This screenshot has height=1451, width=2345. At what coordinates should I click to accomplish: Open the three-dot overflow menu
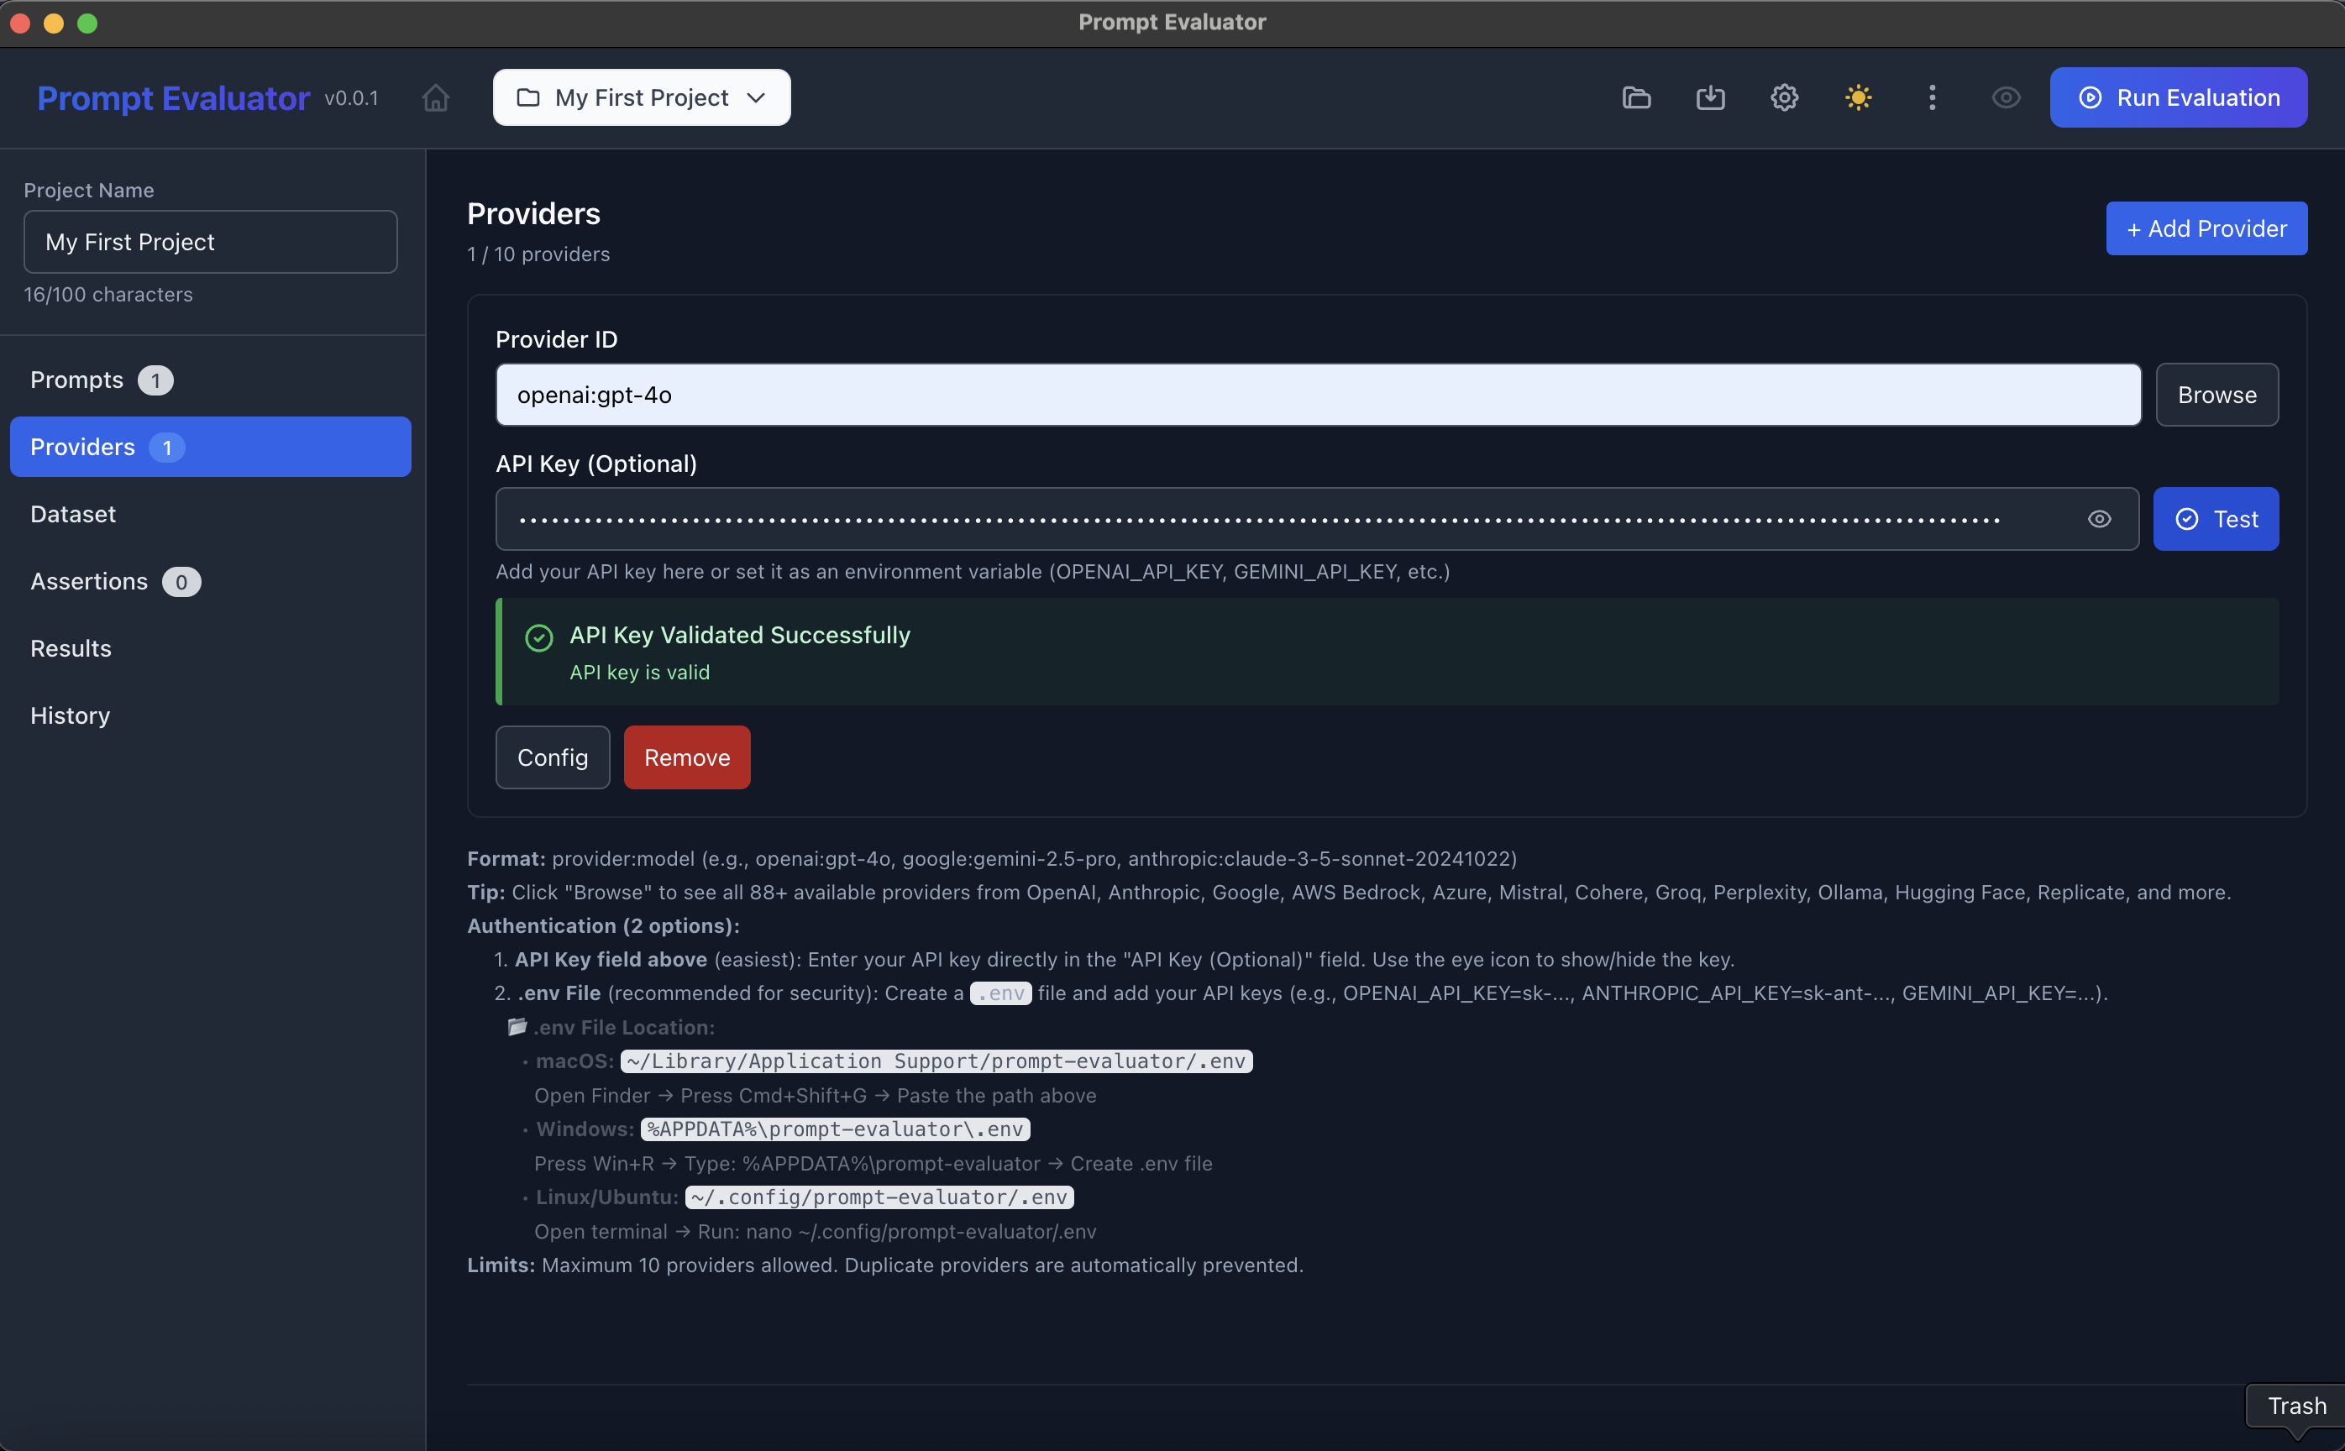[1931, 97]
